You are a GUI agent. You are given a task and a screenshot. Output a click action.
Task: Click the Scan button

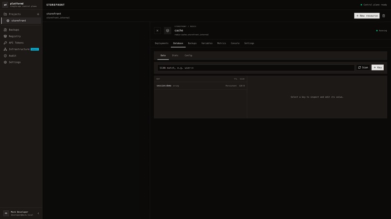pos(363,68)
